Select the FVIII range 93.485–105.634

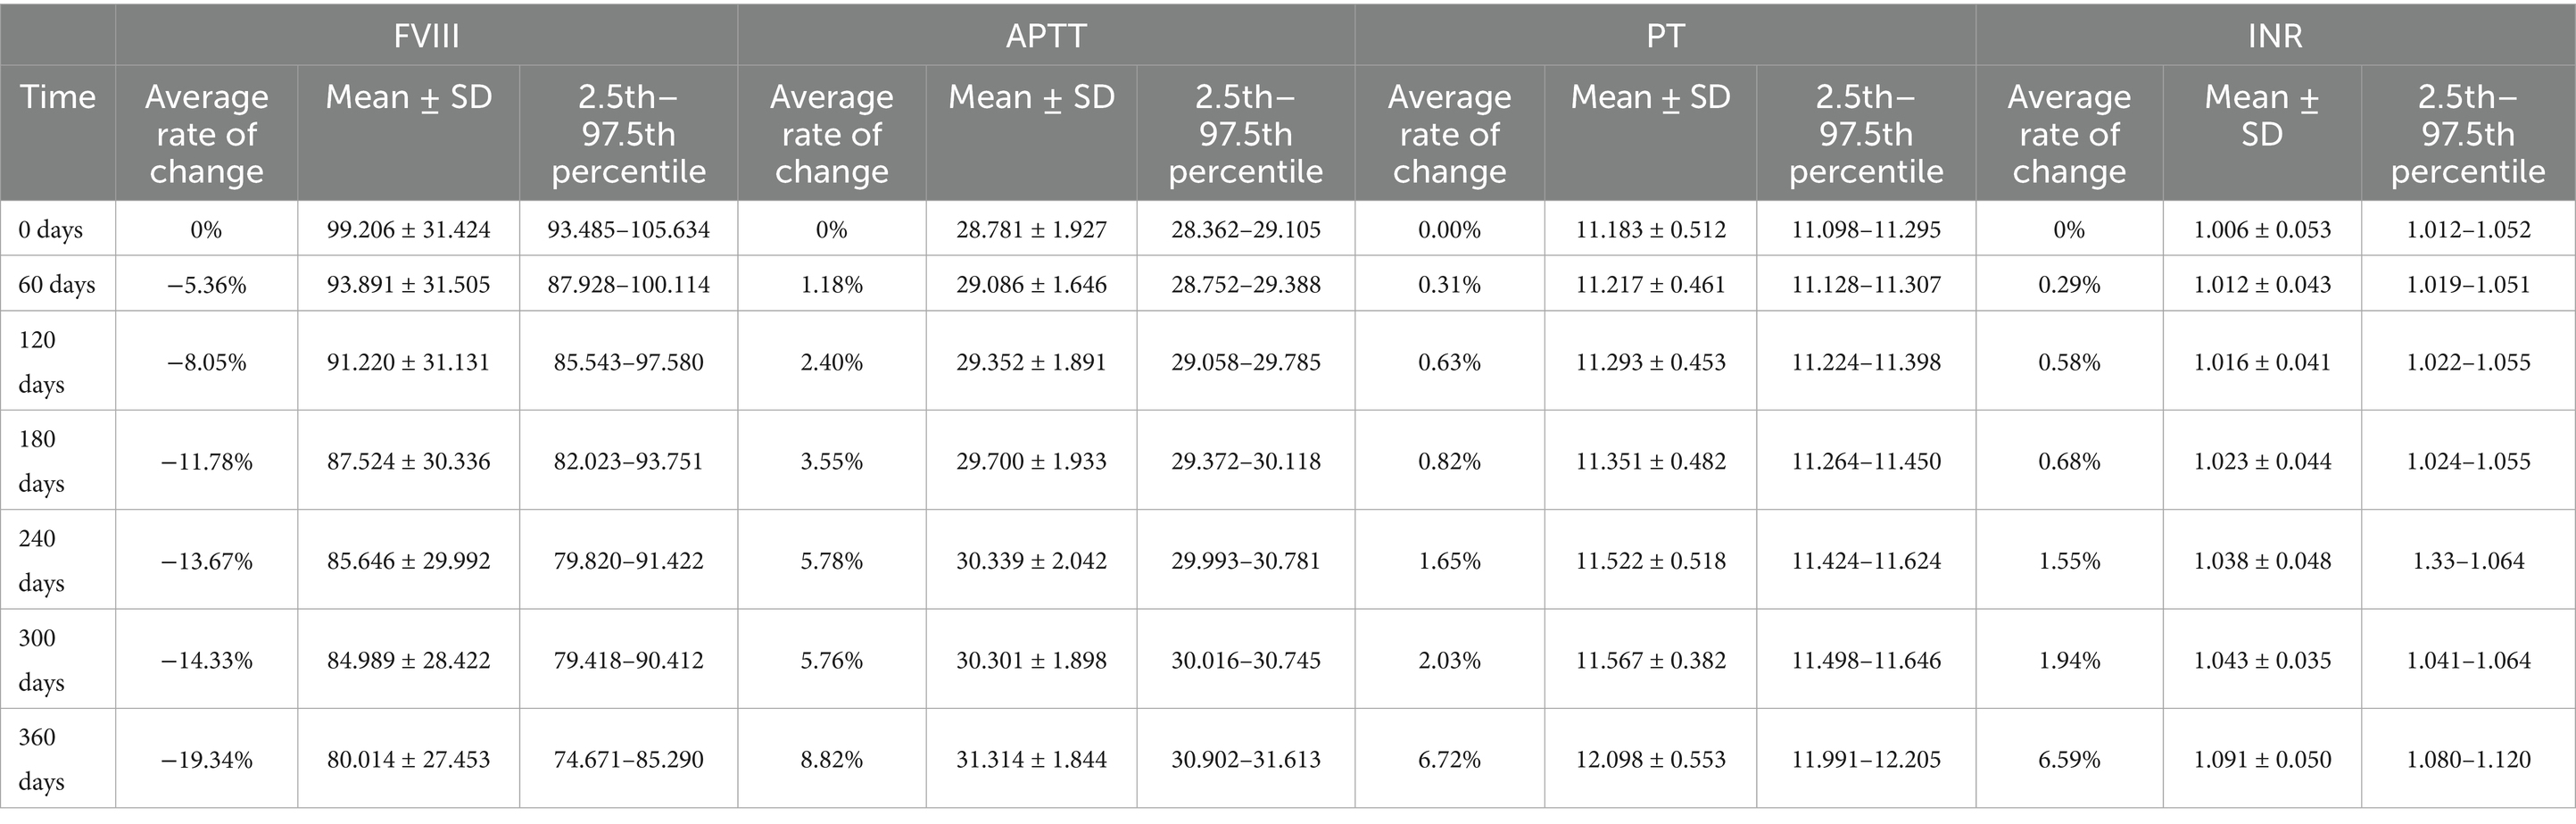(x=628, y=230)
